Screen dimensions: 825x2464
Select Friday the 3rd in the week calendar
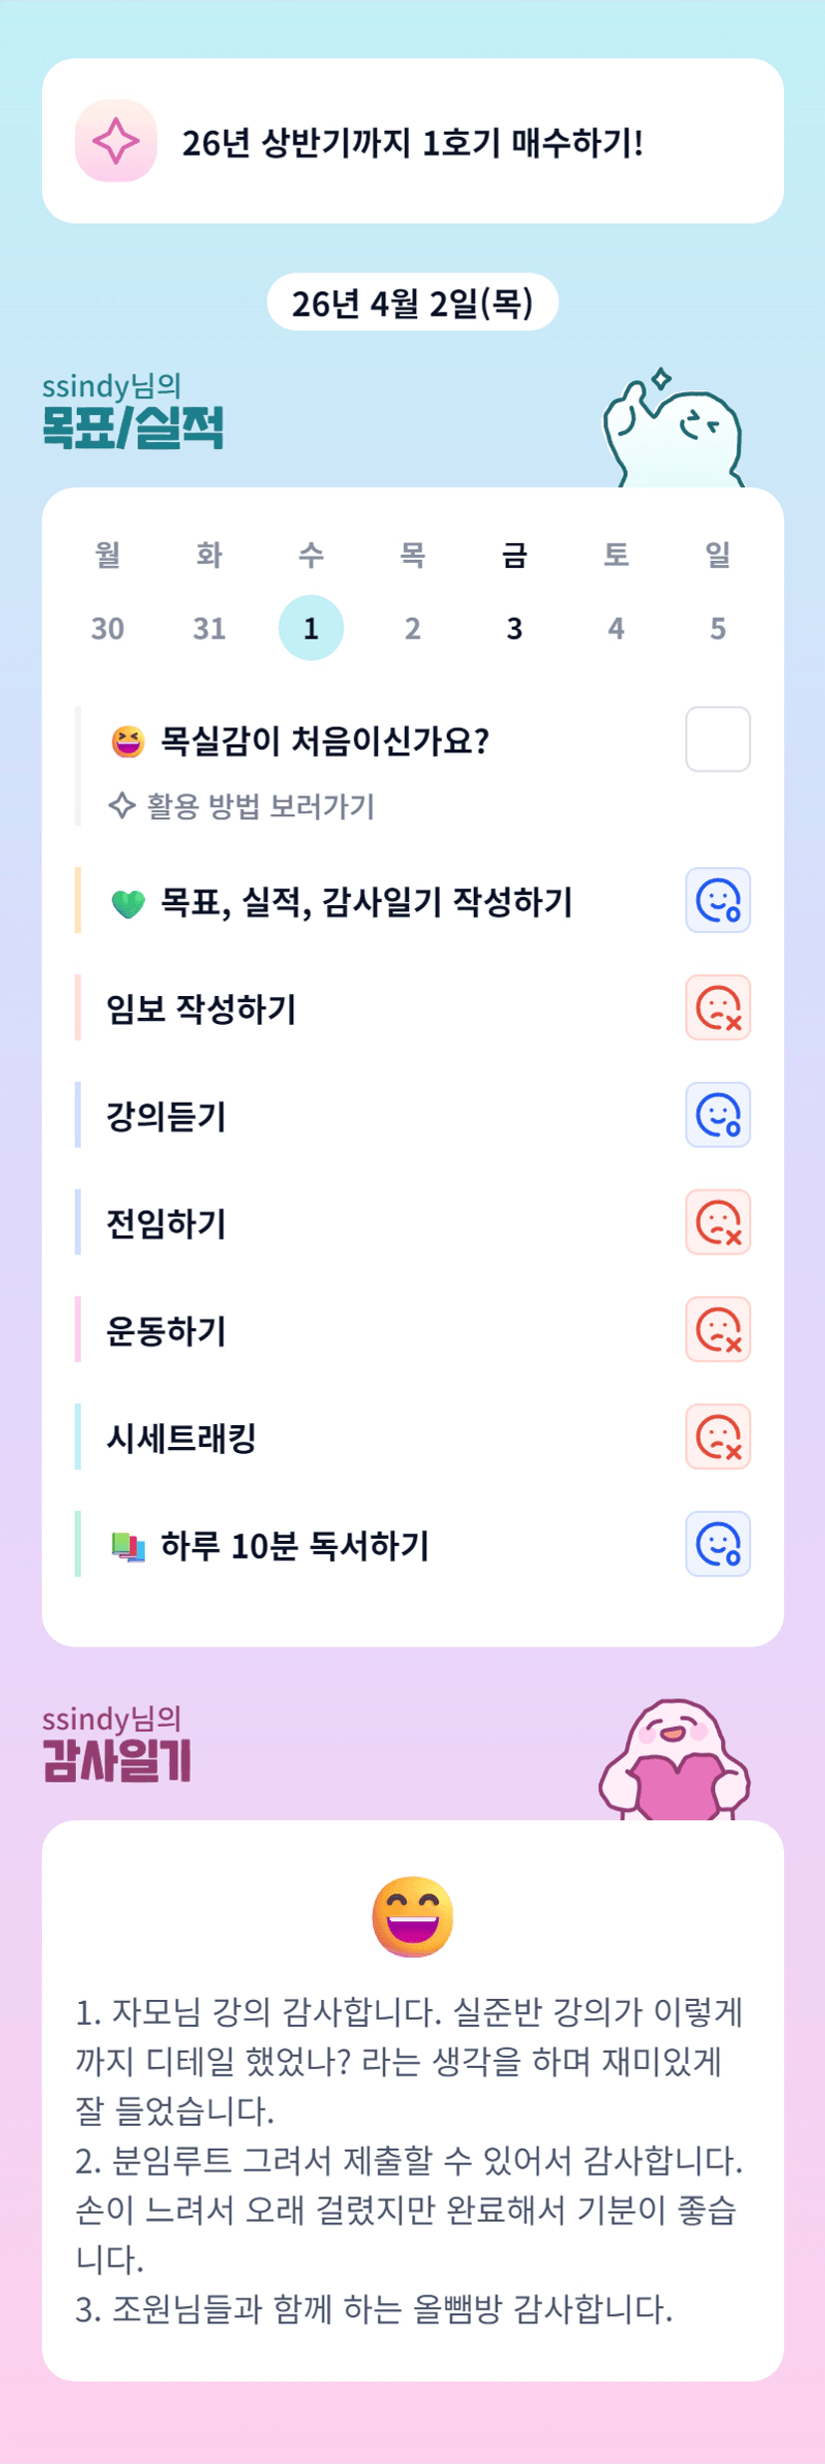tap(514, 628)
